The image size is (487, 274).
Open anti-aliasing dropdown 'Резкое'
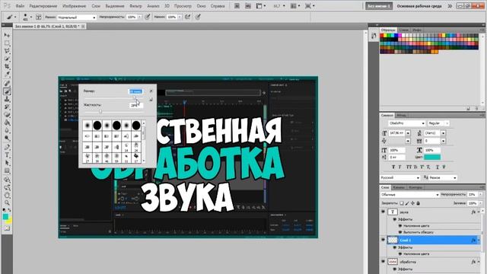click(443, 177)
